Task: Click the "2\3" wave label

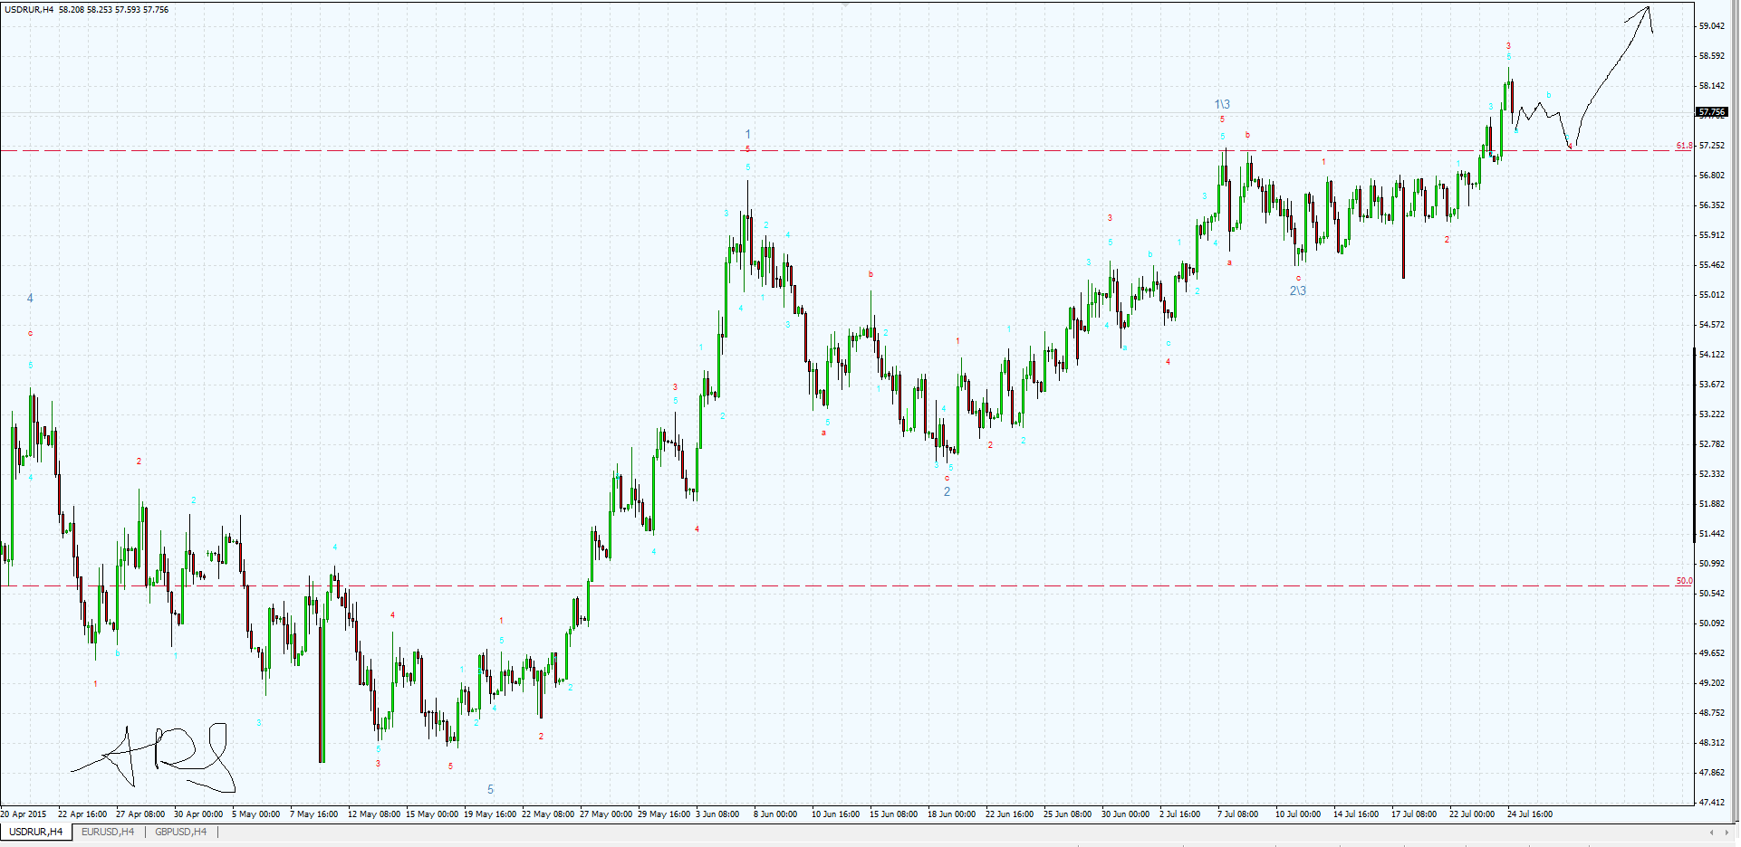Action: pyautogui.click(x=1298, y=290)
